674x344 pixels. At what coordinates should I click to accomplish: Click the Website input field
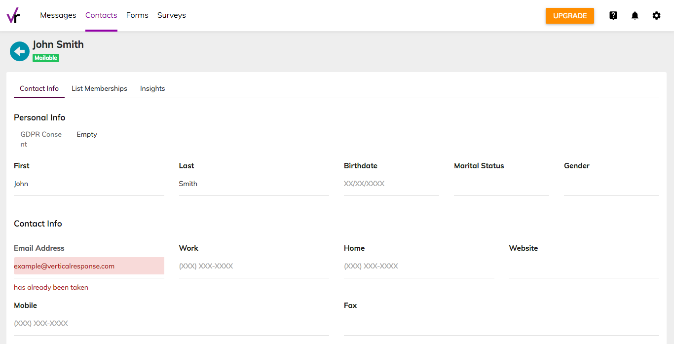coord(584,266)
